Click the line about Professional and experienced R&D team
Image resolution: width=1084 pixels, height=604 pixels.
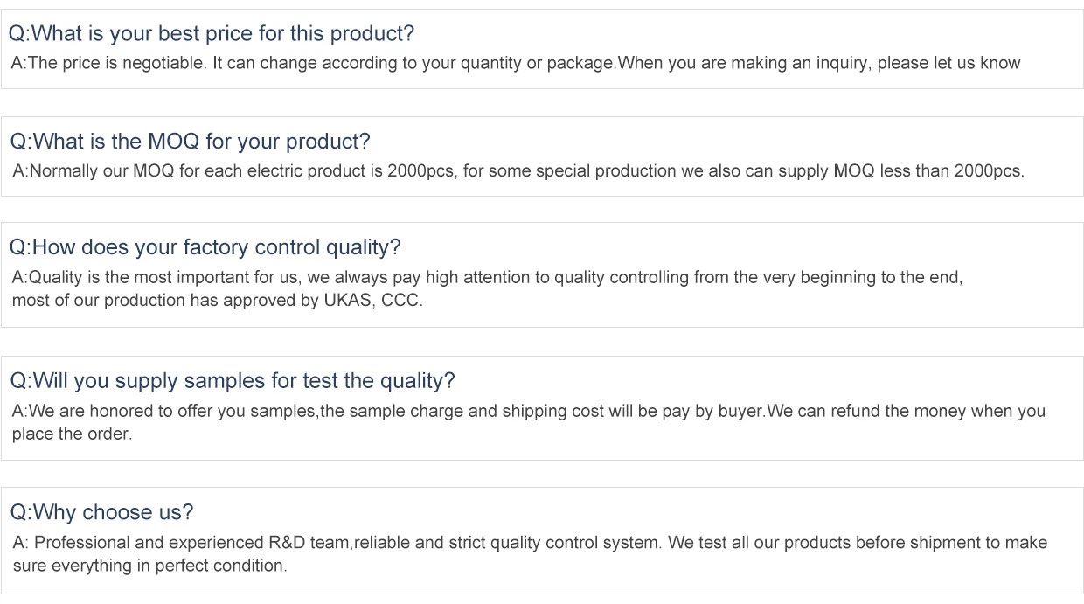(529, 543)
